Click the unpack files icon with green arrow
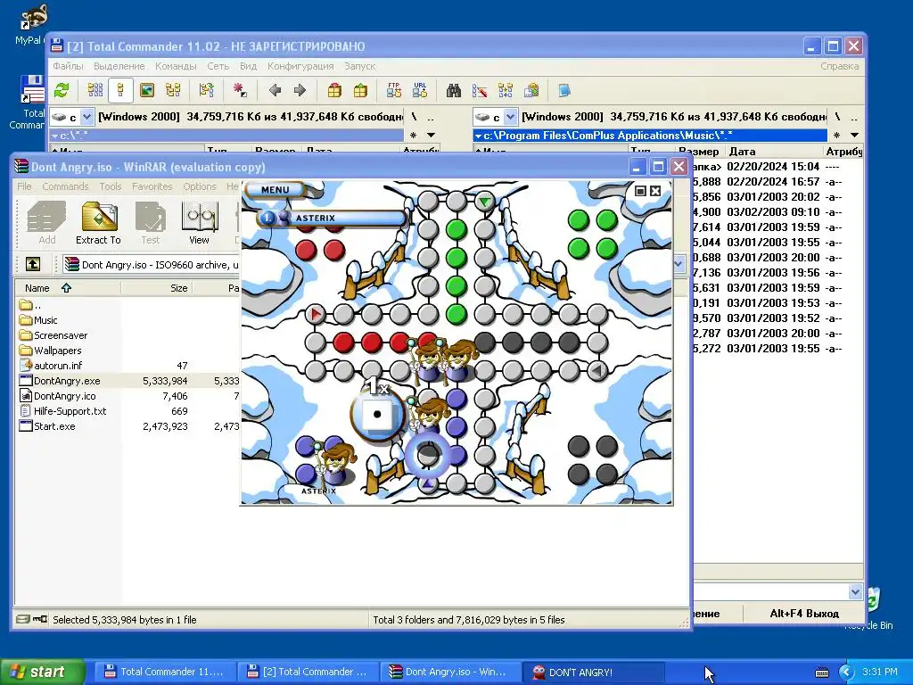The height and width of the screenshot is (685, 913). pyautogui.click(x=360, y=90)
